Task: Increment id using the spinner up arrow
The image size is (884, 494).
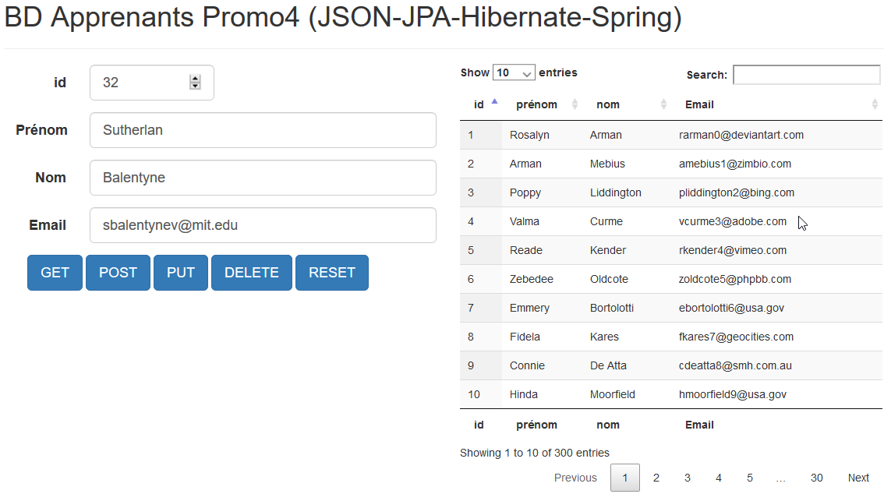Action: [195, 77]
